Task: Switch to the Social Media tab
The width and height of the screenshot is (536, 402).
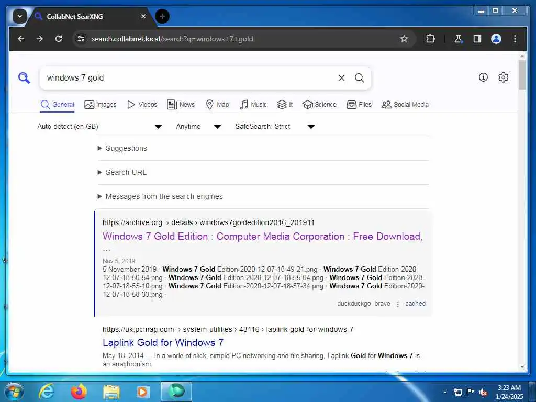Action: coord(405,105)
